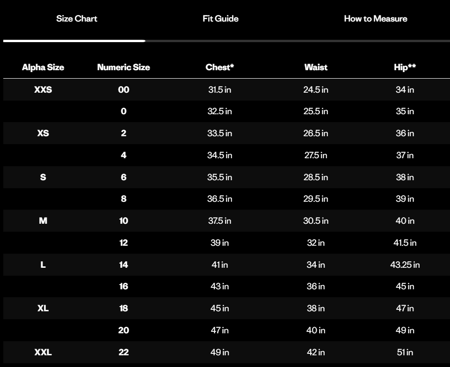The height and width of the screenshot is (367, 450).
Task: Click the Waist column header
Action: pos(316,67)
